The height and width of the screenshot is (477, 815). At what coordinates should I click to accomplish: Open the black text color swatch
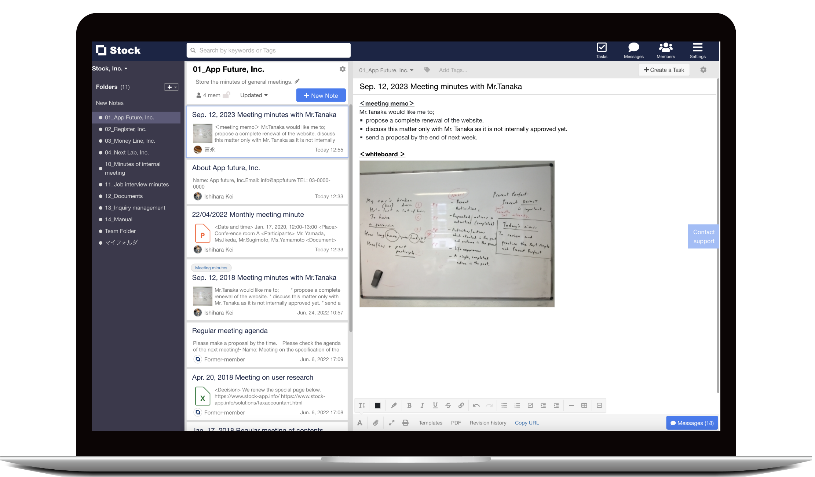pos(377,405)
